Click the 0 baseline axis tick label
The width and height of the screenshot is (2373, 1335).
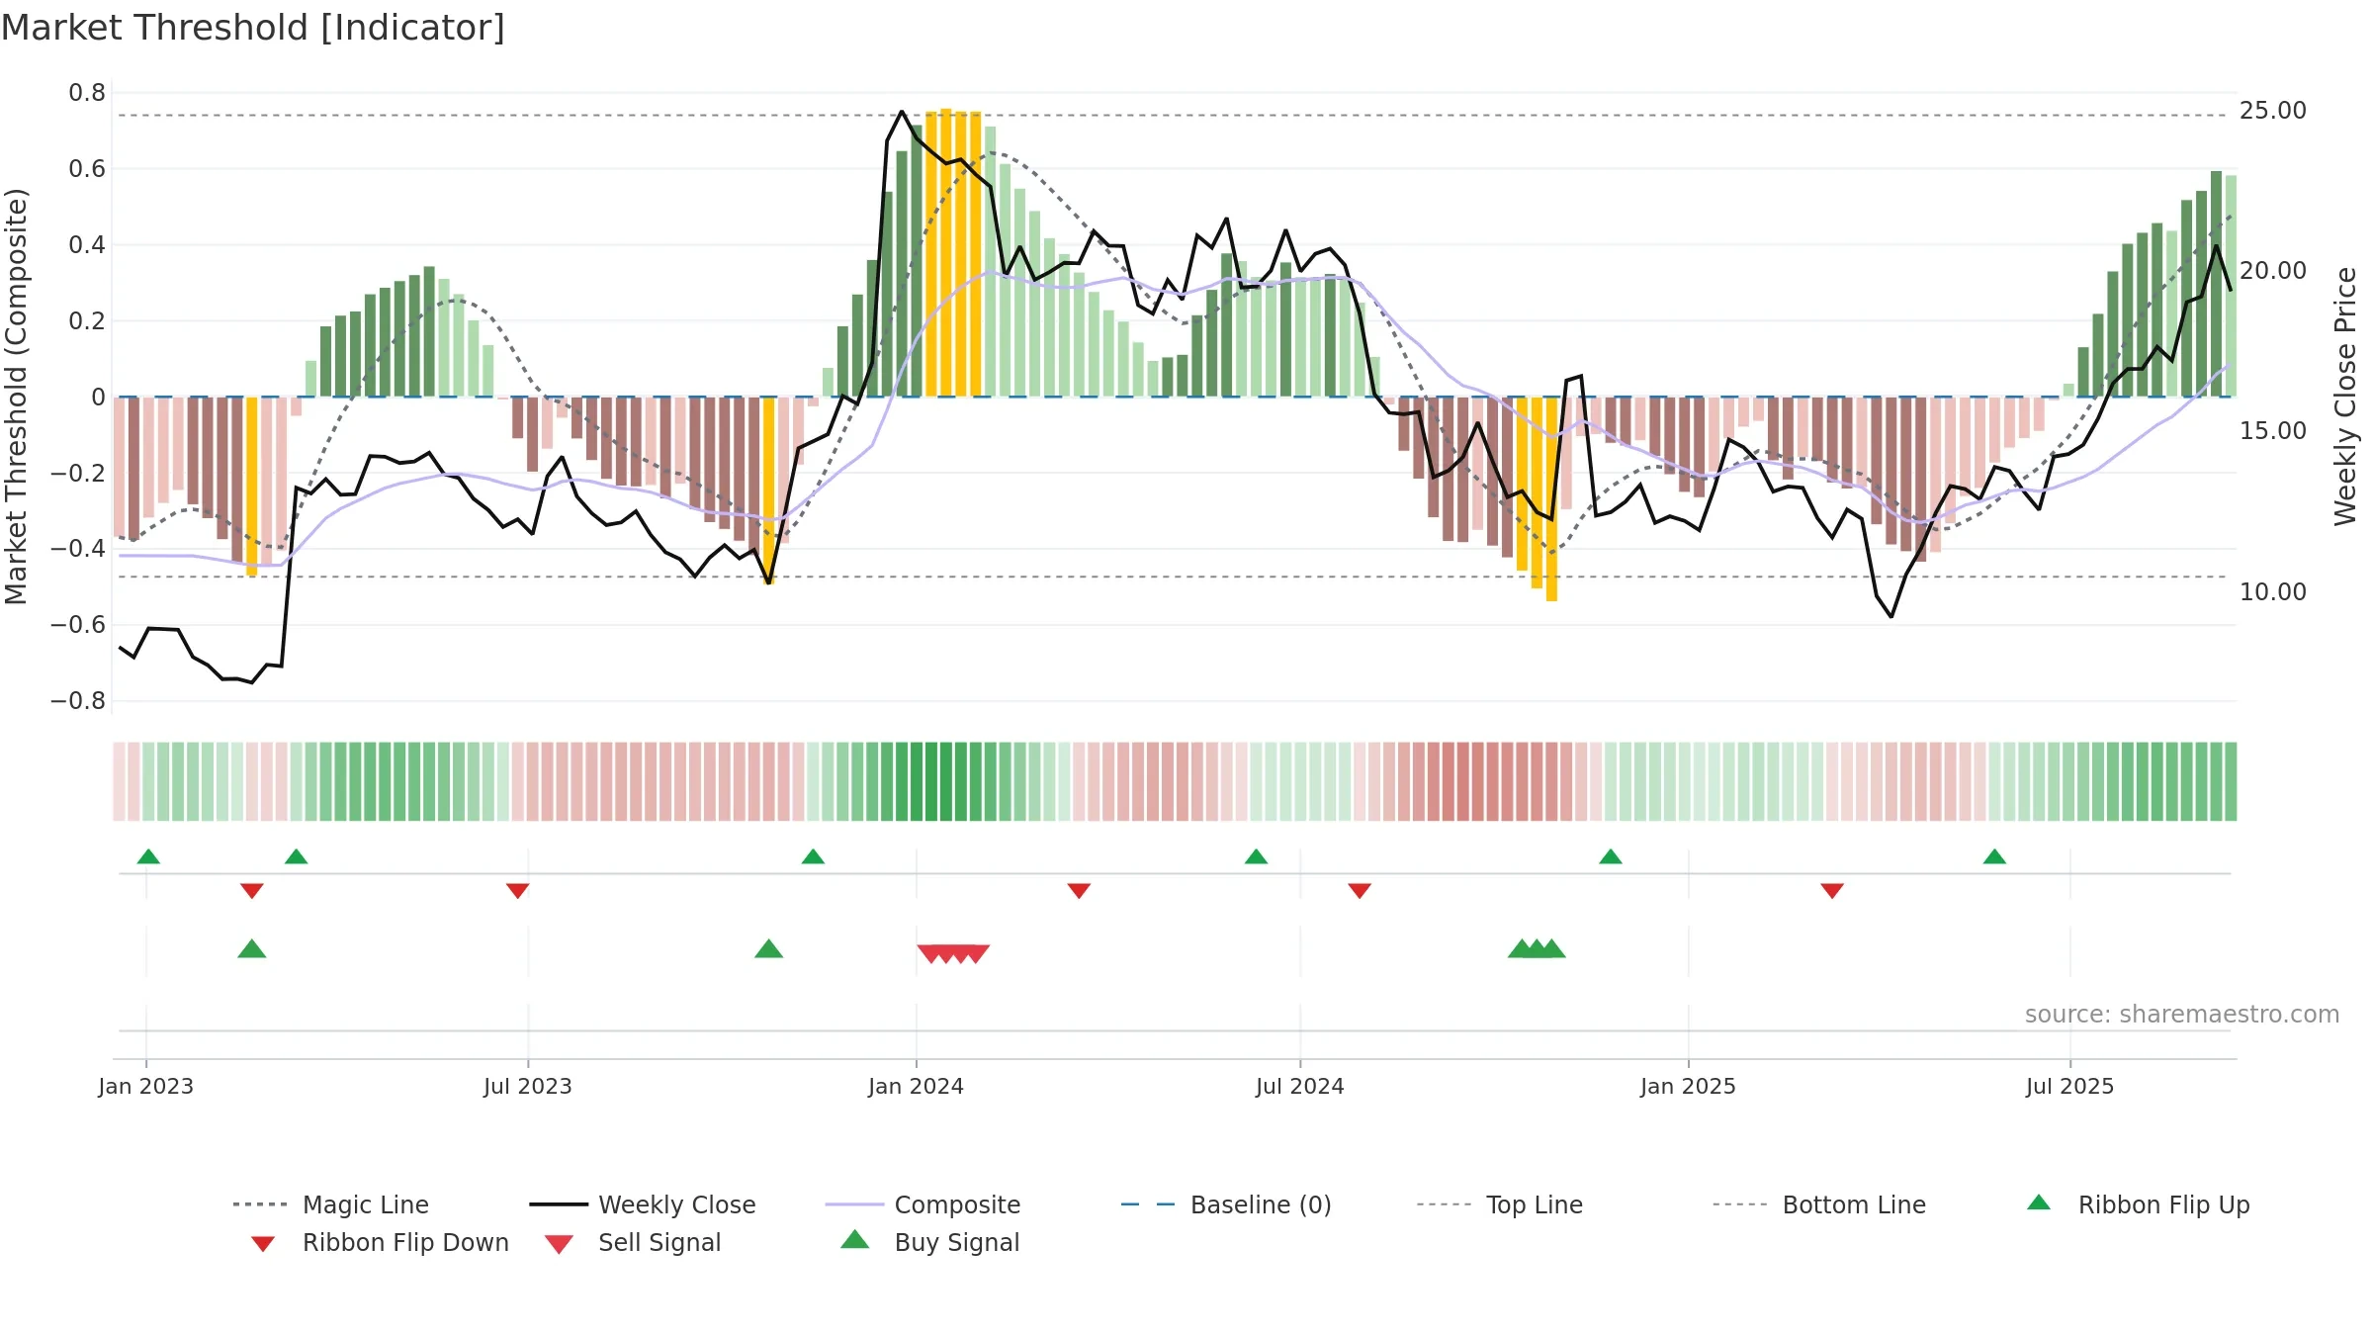tap(98, 398)
